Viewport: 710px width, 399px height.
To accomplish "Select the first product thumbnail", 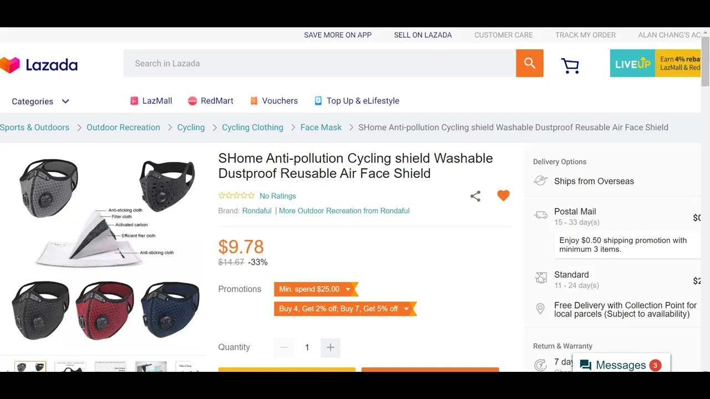I will (31, 367).
